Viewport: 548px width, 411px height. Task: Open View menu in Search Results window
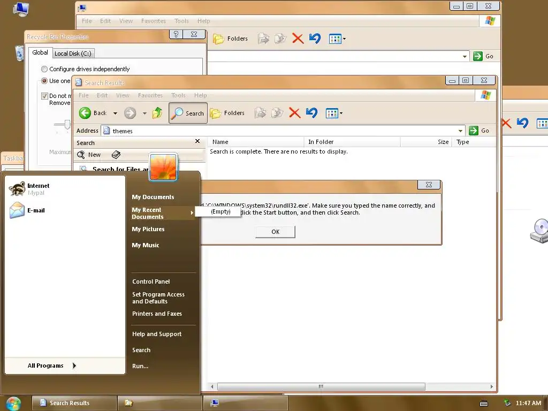123,95
